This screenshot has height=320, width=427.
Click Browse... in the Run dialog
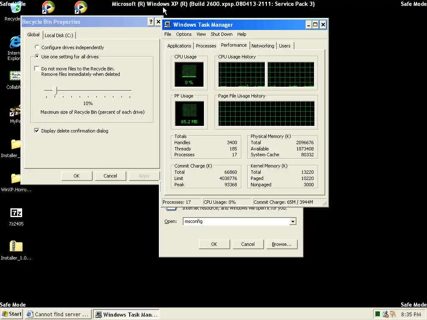(x=281, y=244)
